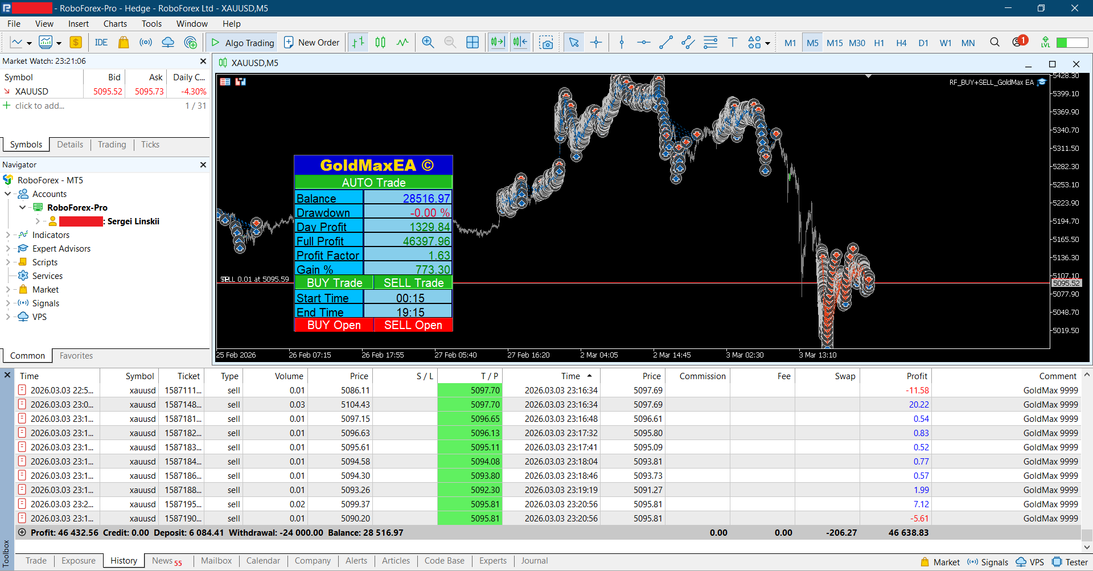Screen dimensions: 1093x571
Task: Select the cursor arrow tool
Action: pos(574,43)
